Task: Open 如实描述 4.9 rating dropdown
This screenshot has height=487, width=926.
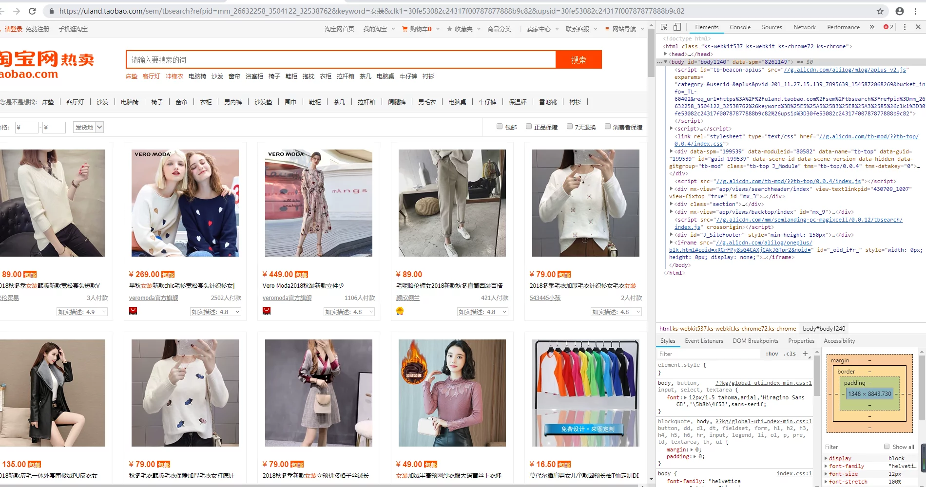Action: (82, 312)
